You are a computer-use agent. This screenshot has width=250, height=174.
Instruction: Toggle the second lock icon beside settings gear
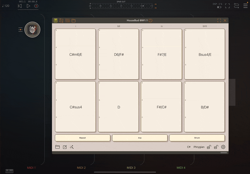click(216, 147)
